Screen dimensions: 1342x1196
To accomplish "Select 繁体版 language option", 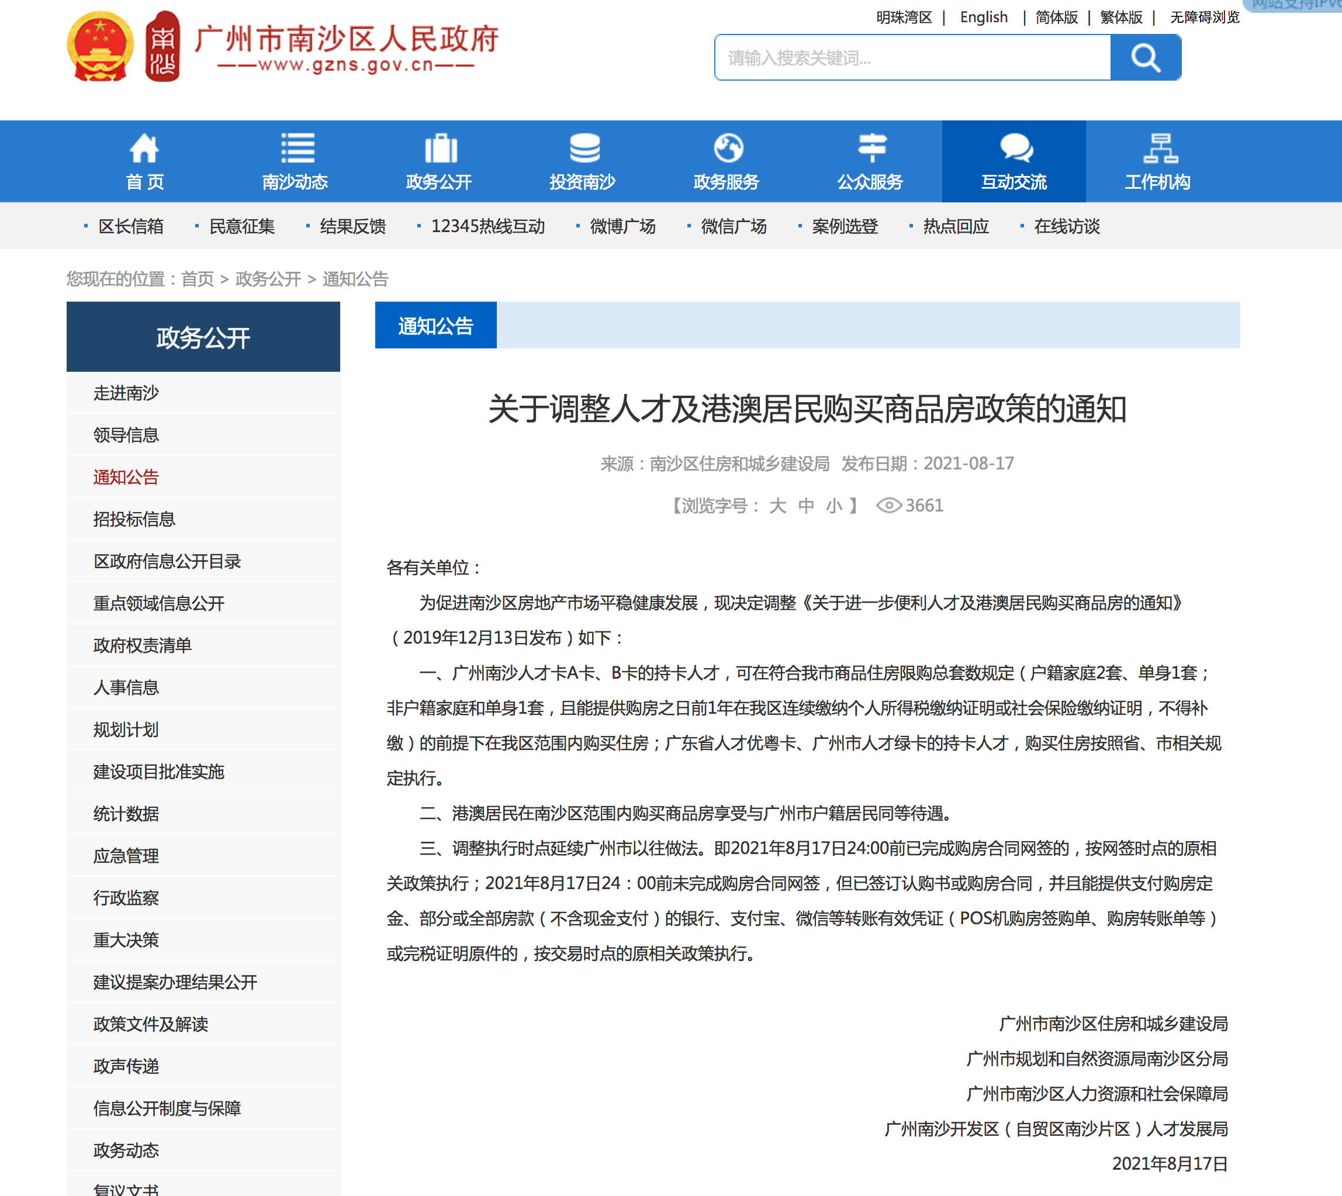I will point(1120,17).
